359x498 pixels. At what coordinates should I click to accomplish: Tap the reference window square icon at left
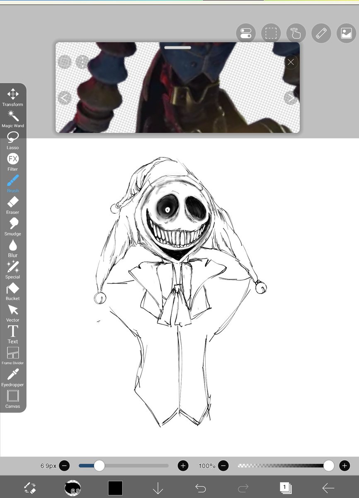[65, 62]
